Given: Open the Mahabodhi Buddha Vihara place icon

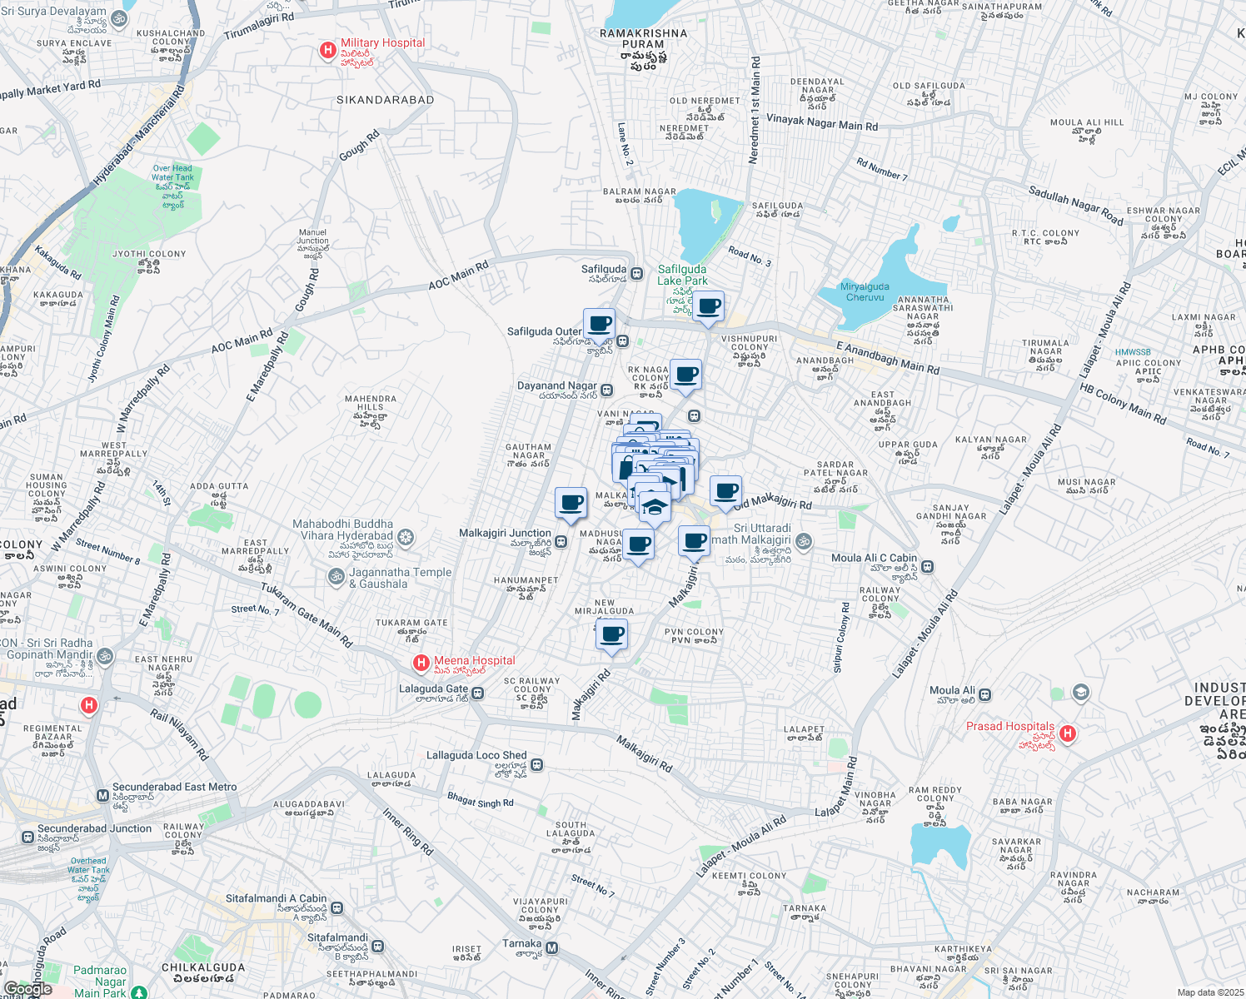Looking at the screenshot, I should 406,538.
